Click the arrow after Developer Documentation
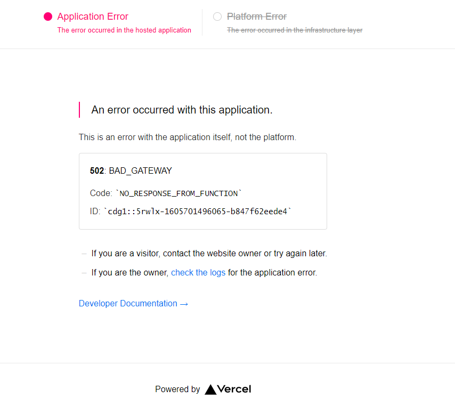 (x=184, y=304)
